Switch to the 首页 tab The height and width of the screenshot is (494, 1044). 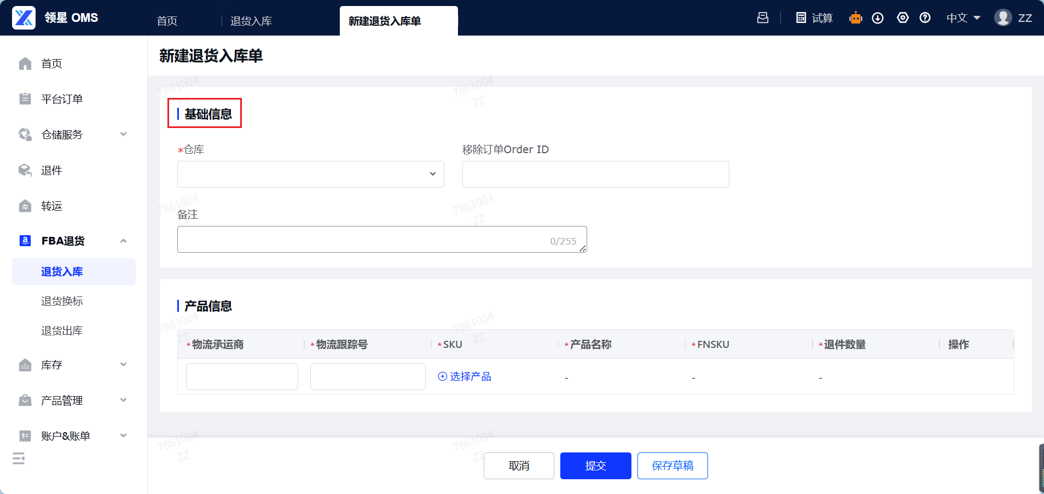[167, 21]
